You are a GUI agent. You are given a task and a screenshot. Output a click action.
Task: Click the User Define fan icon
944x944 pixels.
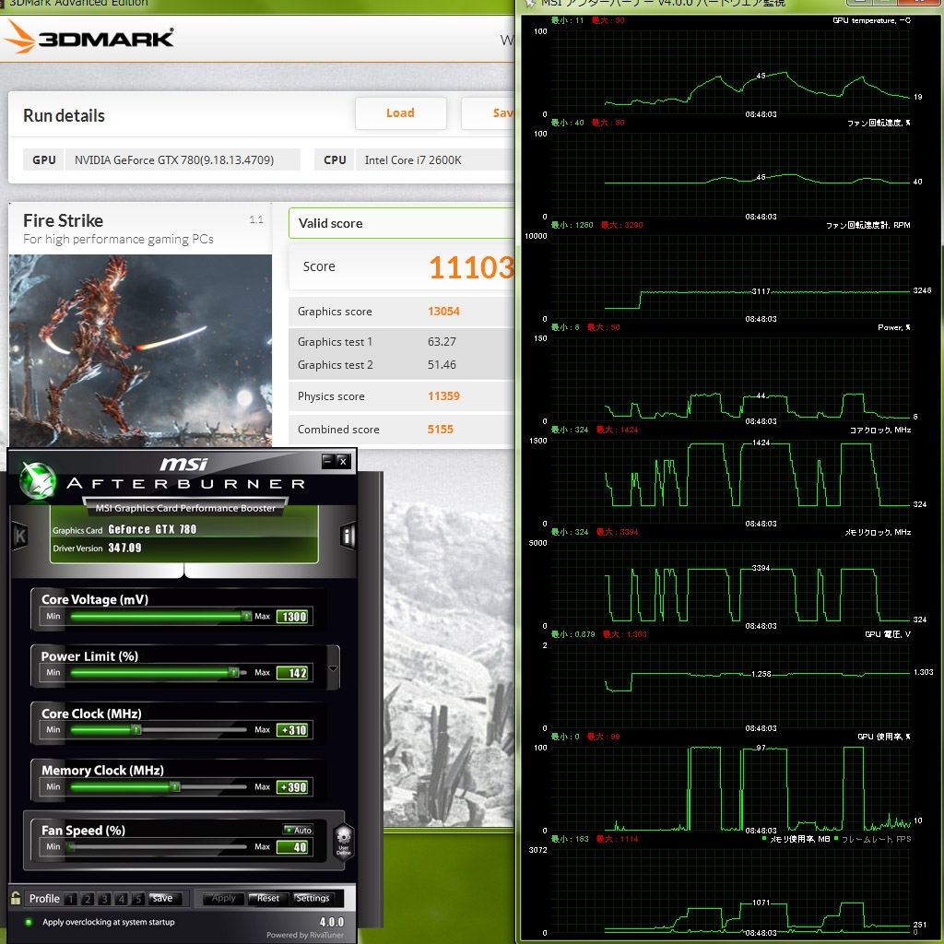coord(343,841)
